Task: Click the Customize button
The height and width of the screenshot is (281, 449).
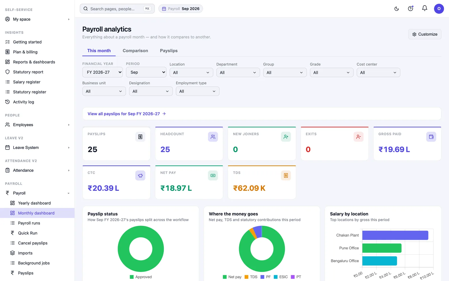Action: (x=425, y=34)
